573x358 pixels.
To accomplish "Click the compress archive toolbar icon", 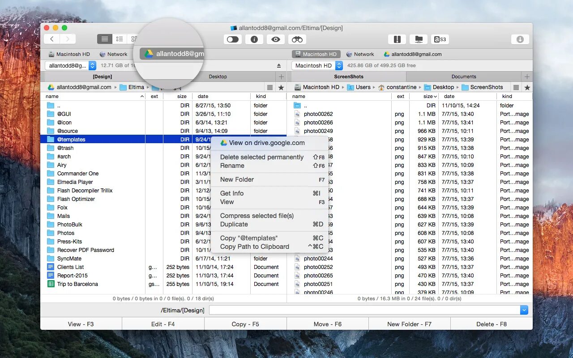I will pos(397,39).
